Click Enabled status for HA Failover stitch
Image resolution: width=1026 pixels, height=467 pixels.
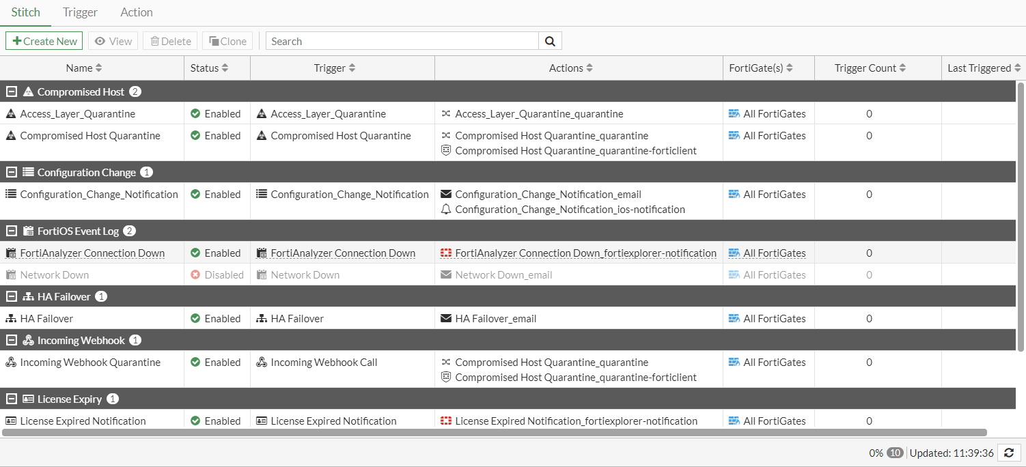pyautogui.click(x=215, y=318)
